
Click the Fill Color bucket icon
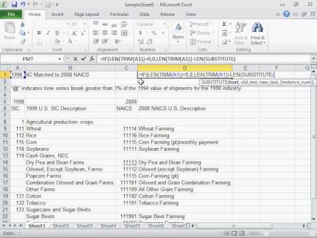point(57,42)
